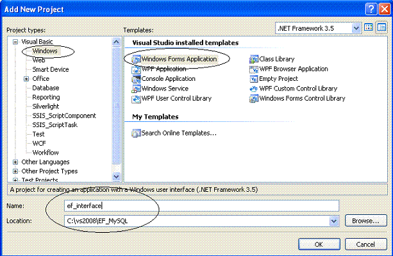Image resolution: width=393 pixels, height=256 pixels.
Task: Select the WPF Browser Application icon
Action: point(254,69)
